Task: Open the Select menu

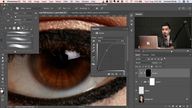Action: point(58,1)
